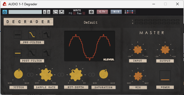Viewport: 184px width, 95px height.
Task: Toggle link between Sample Rate and Bit-Depth
Action: pos(61,75)
